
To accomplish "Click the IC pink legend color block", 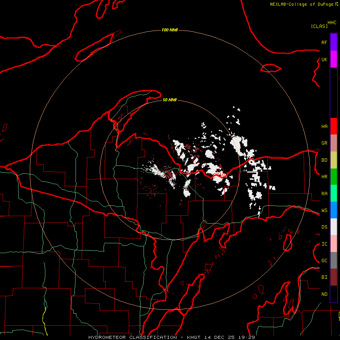I will tap(334, 244).
